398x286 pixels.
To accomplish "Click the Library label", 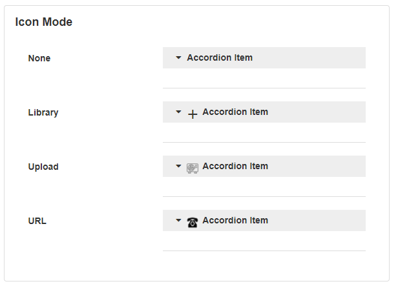I will click(x=43, y=112).
